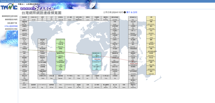The image size is (215, 103).
Task: Select the TPIX exchange node
Action: click(97, 63)
